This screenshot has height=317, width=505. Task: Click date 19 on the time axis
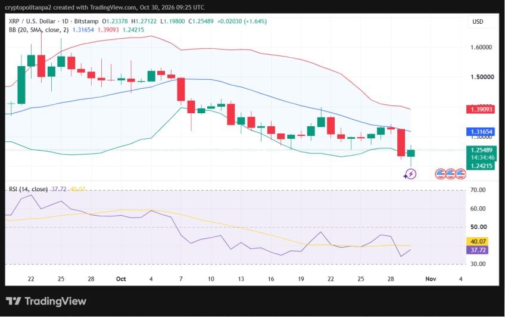pyautogui.click(x=301, y=279)
